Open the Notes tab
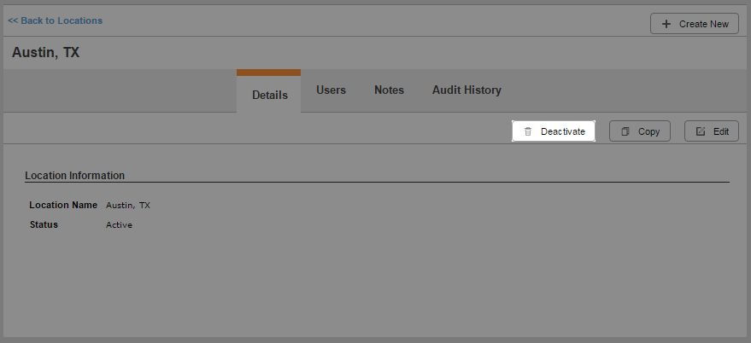 click(389, 90)
